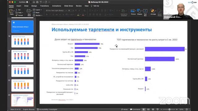
Task: Zoom in with the plus button
Action: tap(177, 109)
